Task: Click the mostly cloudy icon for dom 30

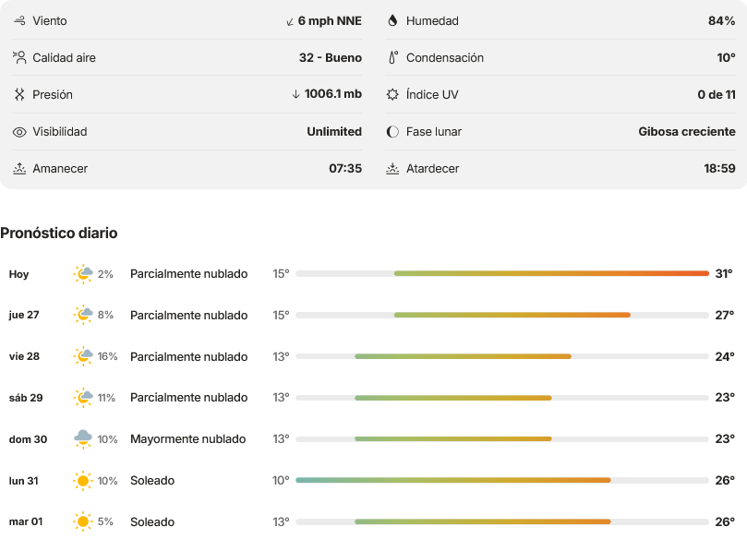Action: pyautogui.click(x=83, y=439)
